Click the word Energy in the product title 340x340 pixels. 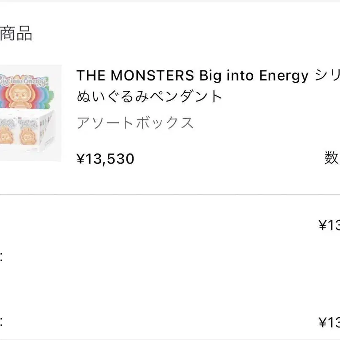click(x=284, y=76)
